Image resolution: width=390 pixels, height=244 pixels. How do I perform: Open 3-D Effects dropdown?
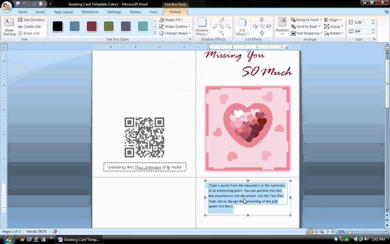pos(242,27)
